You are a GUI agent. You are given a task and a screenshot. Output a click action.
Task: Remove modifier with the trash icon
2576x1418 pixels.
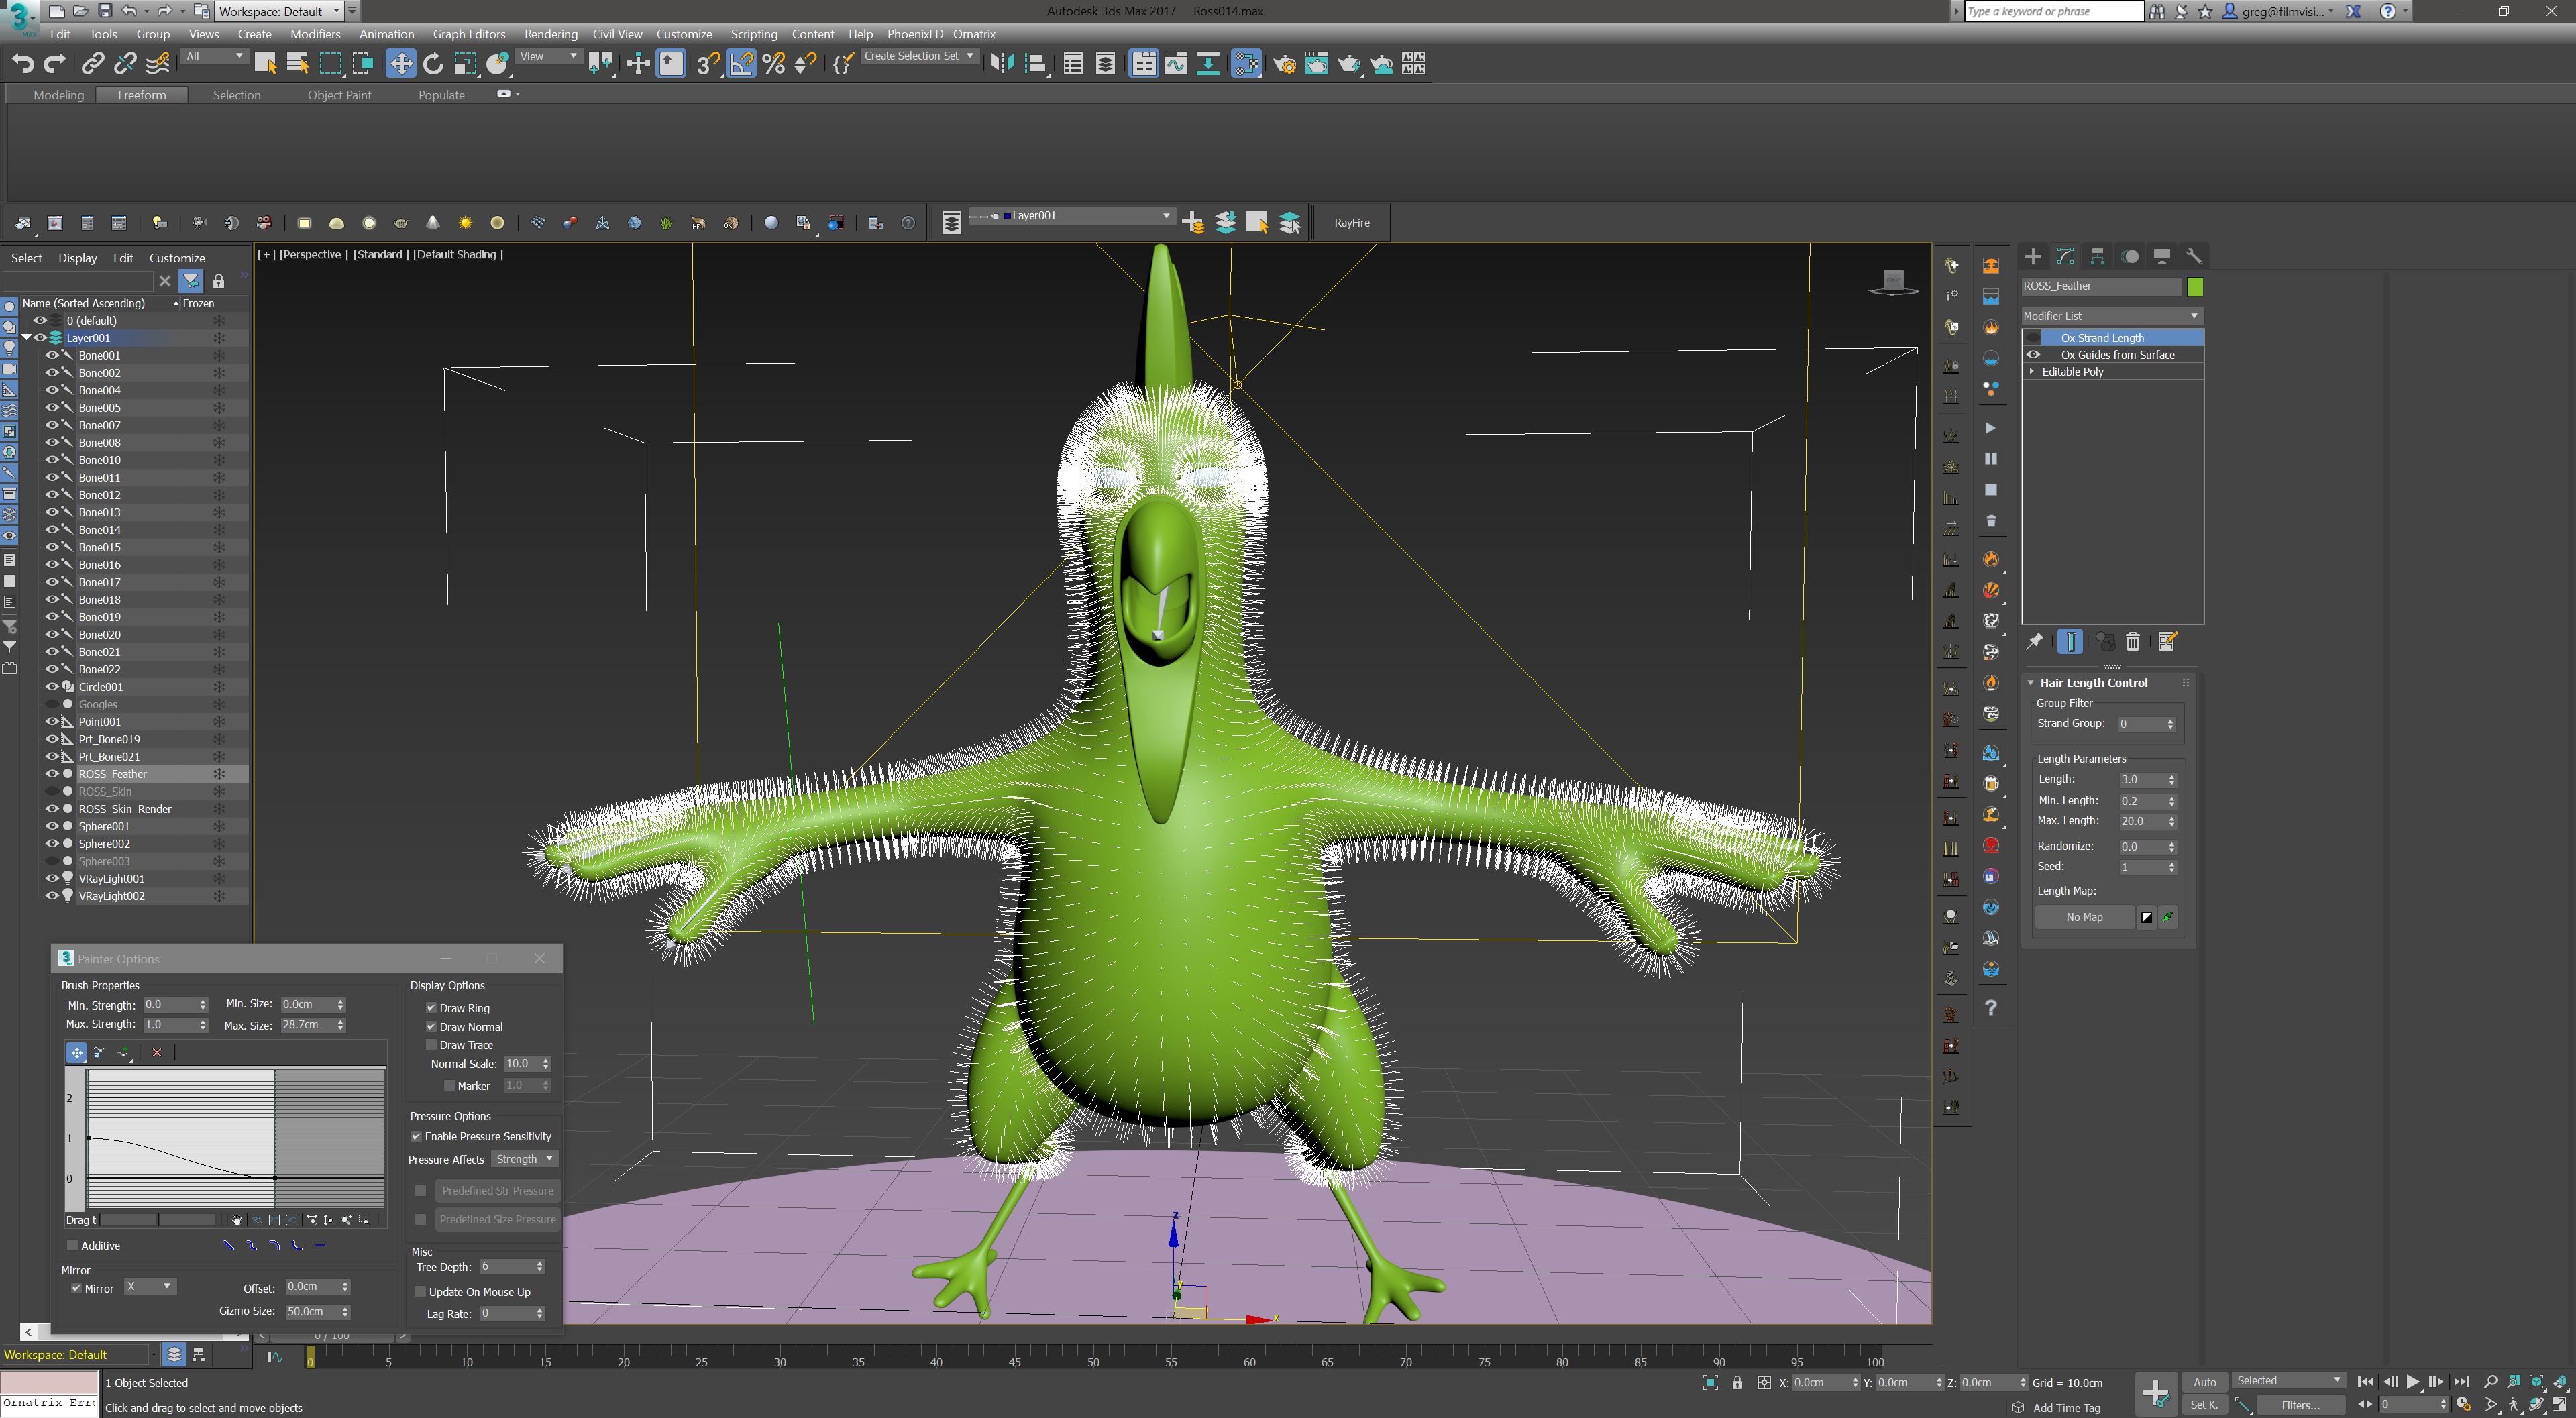[x=2133, y=642]
